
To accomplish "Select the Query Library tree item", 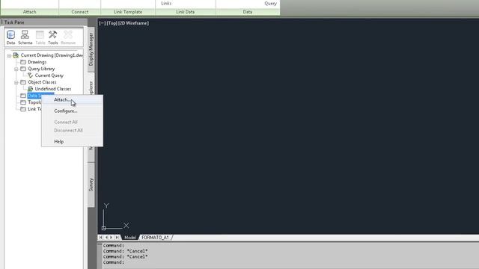I will 41,69.
